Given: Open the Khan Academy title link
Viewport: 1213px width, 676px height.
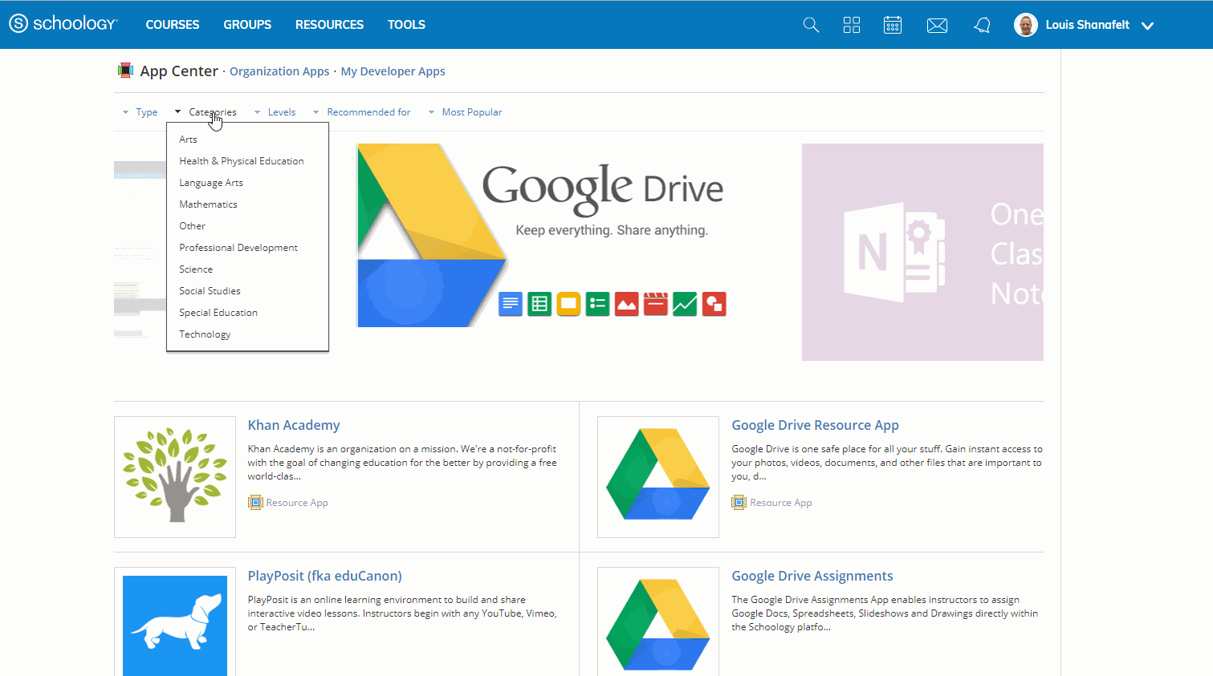Looking at the screenshot, I should tap(294, 425).
